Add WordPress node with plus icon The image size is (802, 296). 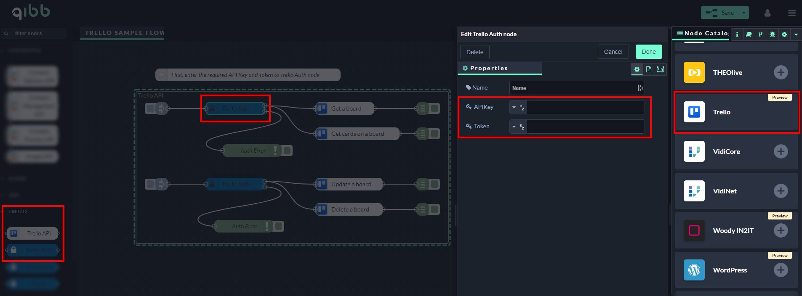point(781,270)
